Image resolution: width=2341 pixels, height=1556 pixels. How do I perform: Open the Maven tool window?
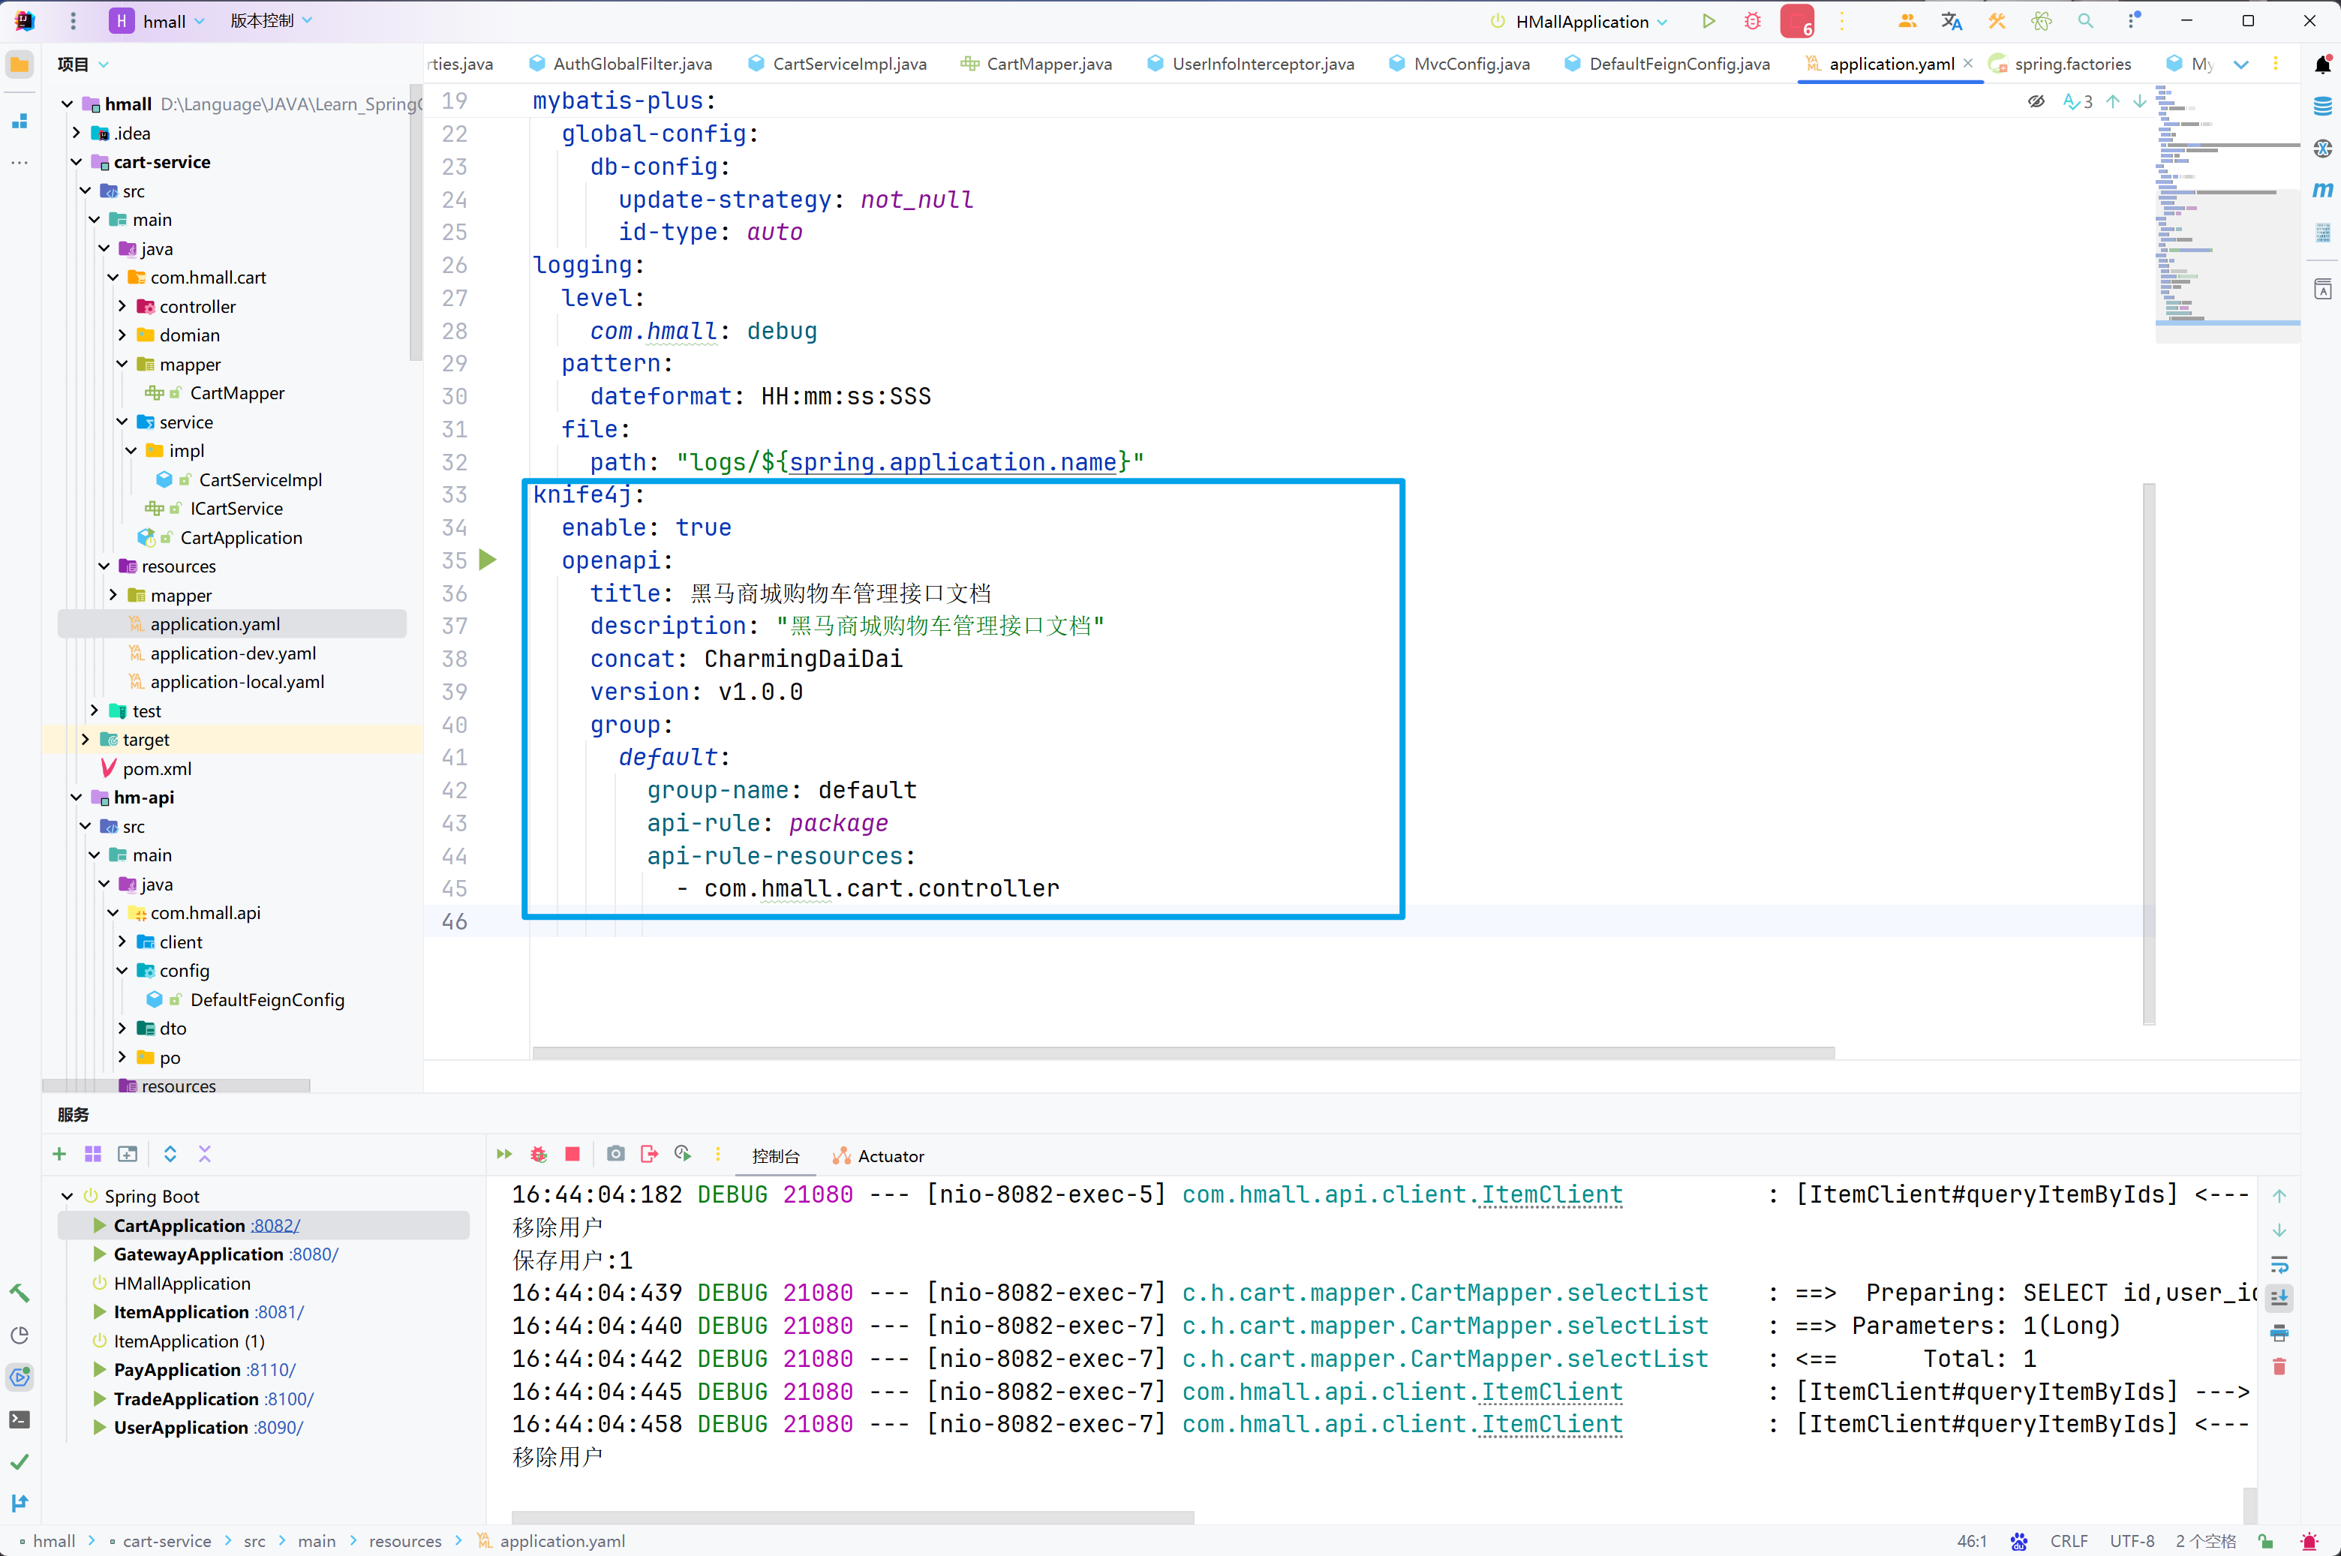pos(2322,190)
